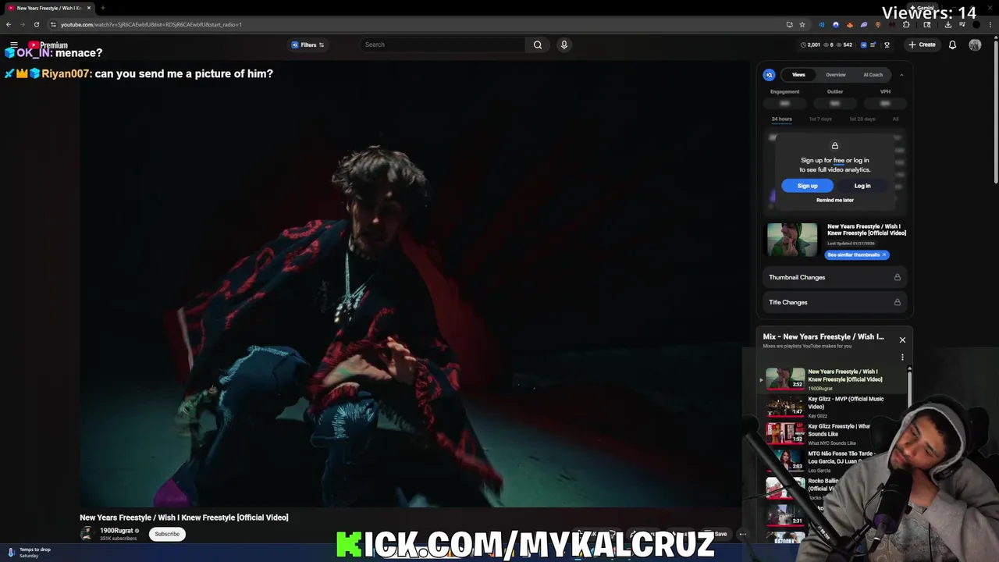Reload the page with refresh icon

coord(36,24)
